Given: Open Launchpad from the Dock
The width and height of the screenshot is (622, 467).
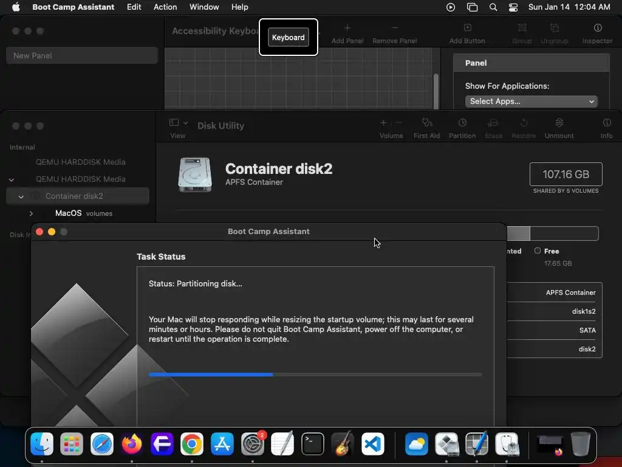Looking at the screenshot, I should tap(72, 444).
